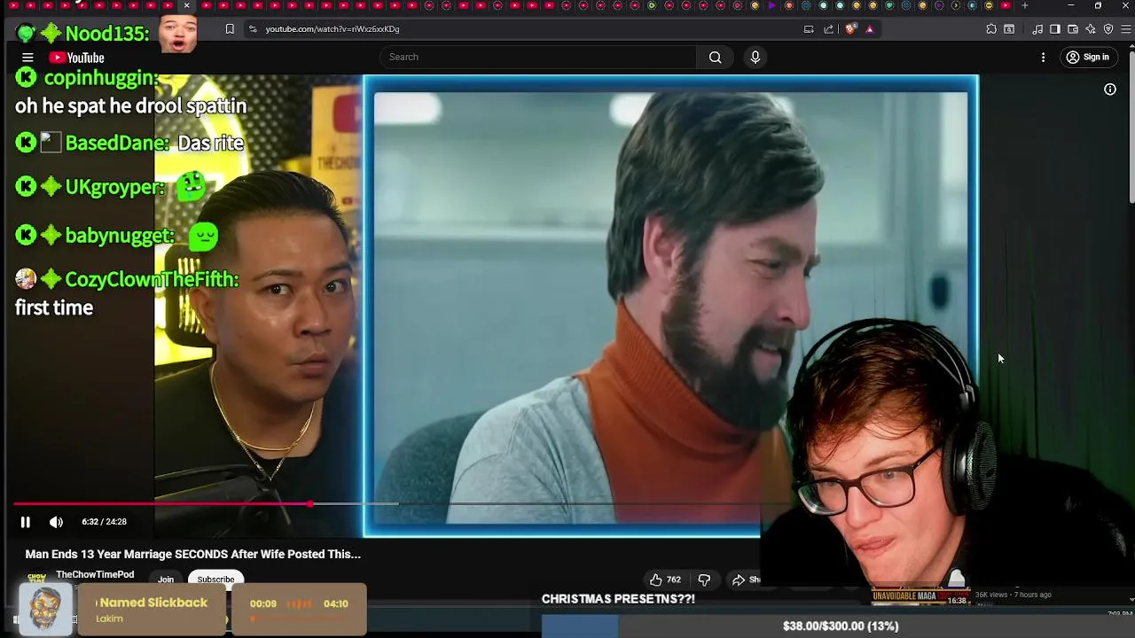
Task: Click the UKgroyper chat username
Action: click(114, 188)
